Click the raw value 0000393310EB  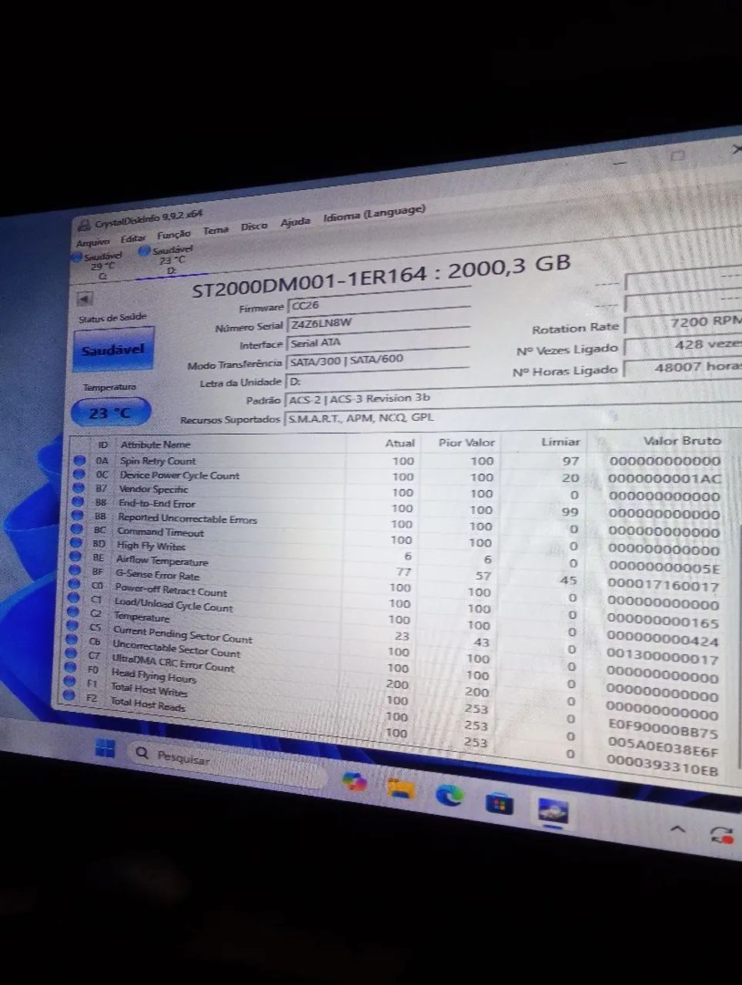(x=662, y=766)
